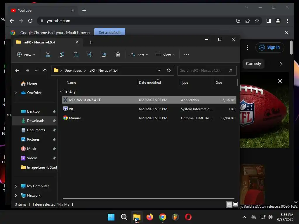Select reFX Nexus v4.5.4 CE application file
Image resolution: width=299 pixels, height=224 pixels.
click(149, 100)
